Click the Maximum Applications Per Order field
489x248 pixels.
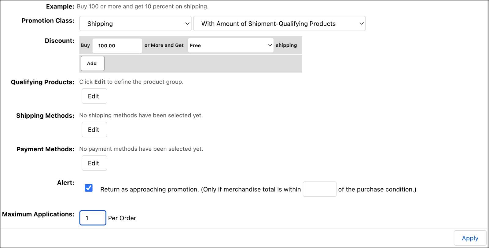click(93, 217)
